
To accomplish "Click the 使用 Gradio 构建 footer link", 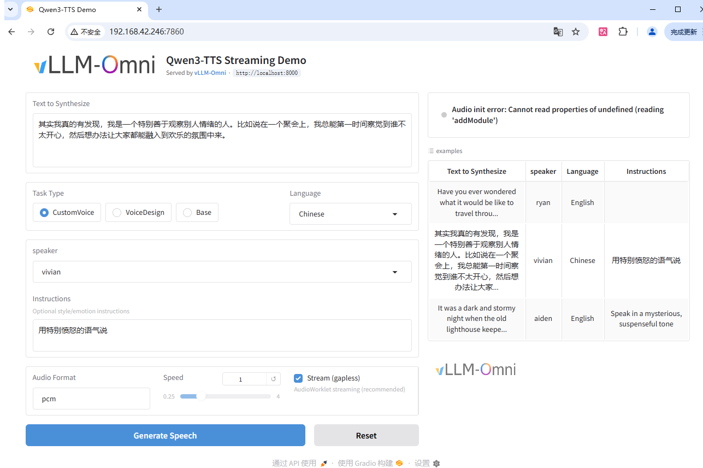I will tap(370, 463).
